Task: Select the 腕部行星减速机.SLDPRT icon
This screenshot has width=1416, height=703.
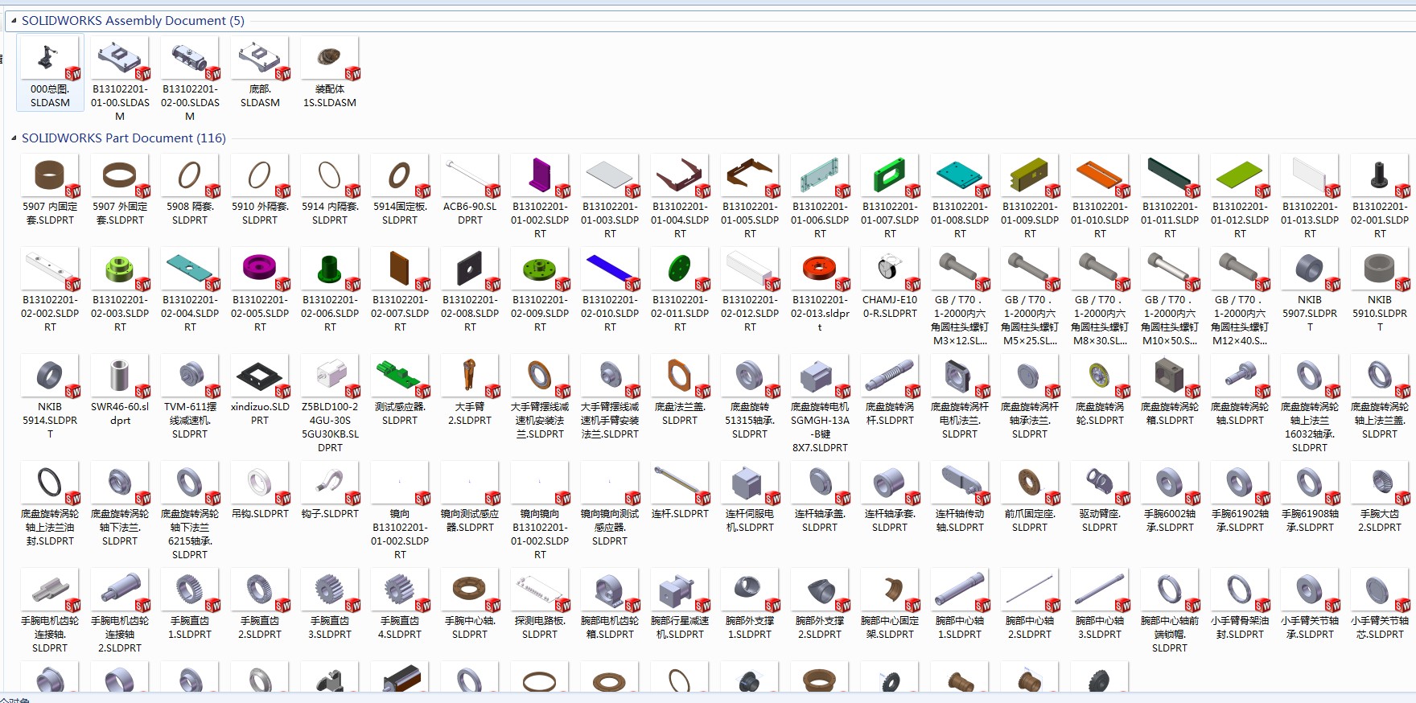Action: [x=680, y=590]
